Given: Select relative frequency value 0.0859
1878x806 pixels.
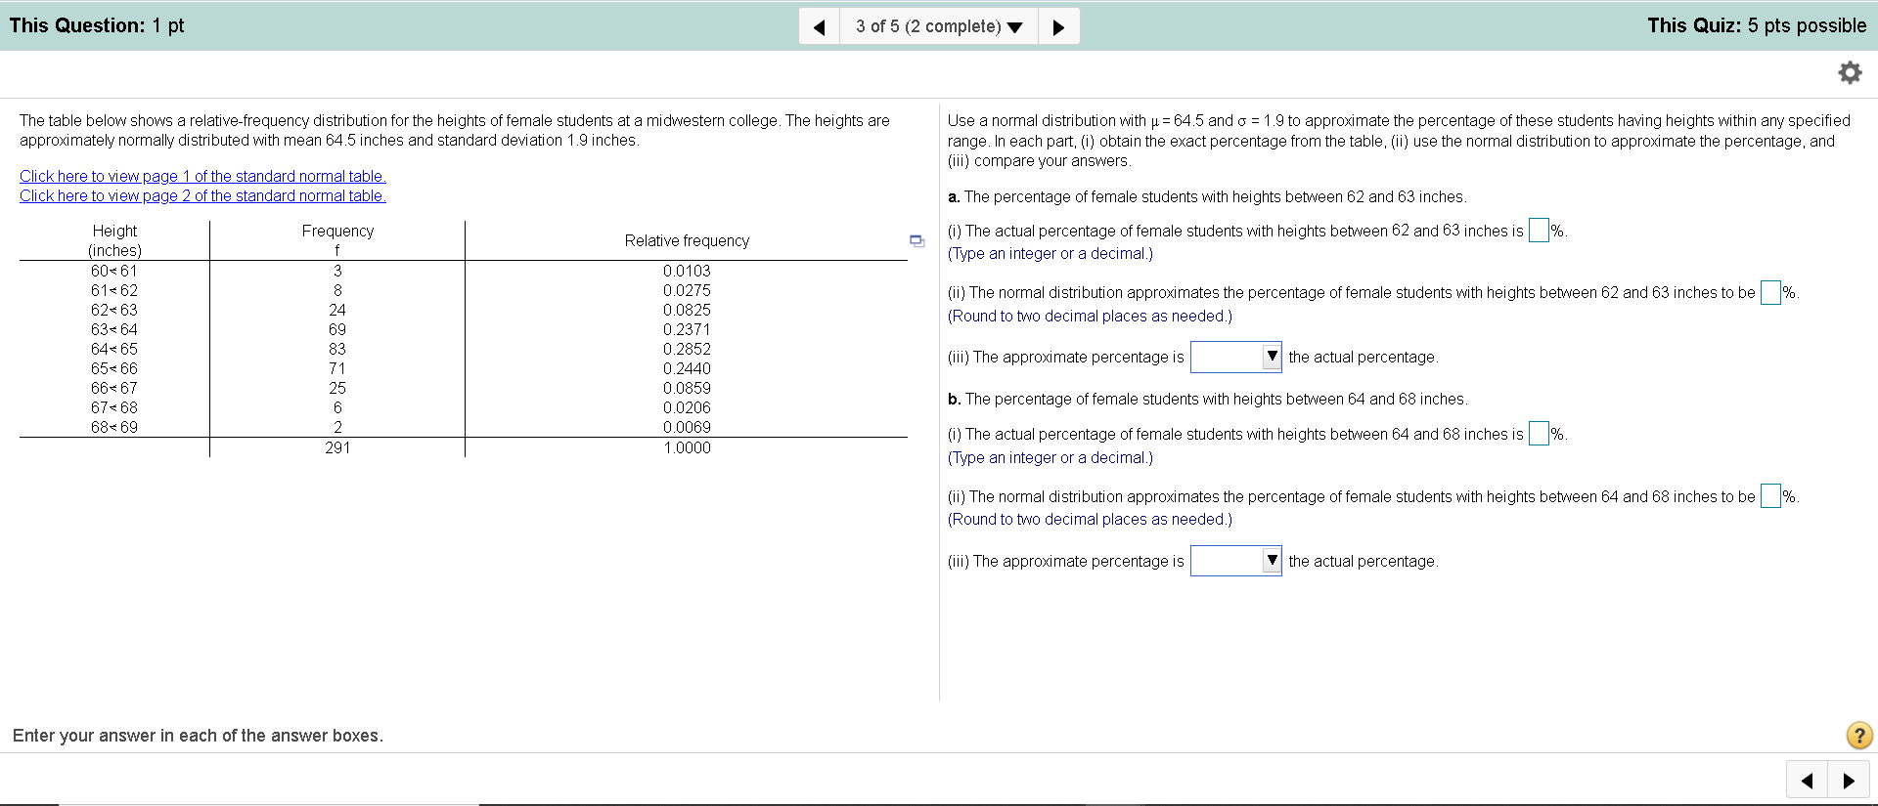Looking at the screenshot, I should coord(687,388).
